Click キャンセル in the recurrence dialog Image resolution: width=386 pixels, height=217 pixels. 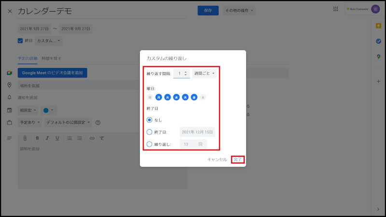(x=217, y=159)
